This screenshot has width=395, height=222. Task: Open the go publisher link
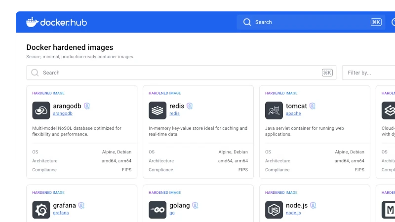[172, 213]
